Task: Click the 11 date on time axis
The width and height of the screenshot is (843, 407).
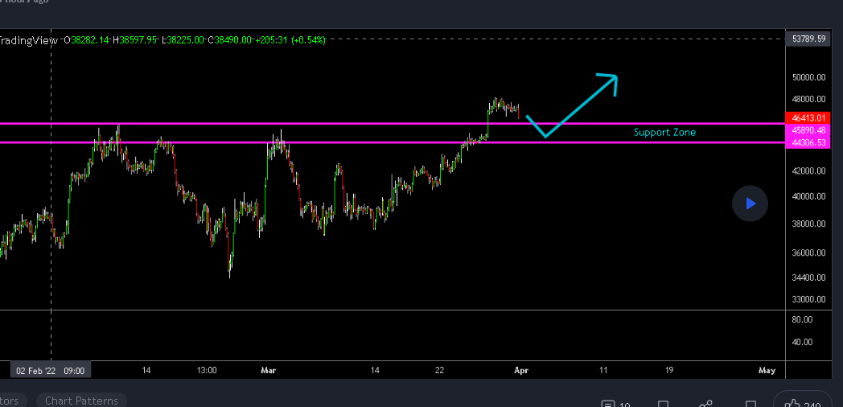Action: 603,371
